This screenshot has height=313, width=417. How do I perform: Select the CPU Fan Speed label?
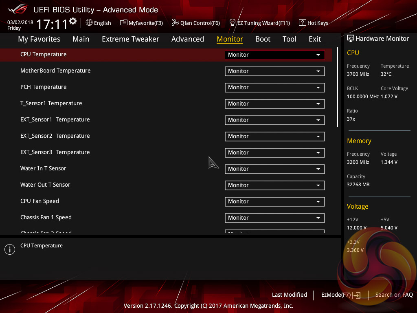coord(40,201)
